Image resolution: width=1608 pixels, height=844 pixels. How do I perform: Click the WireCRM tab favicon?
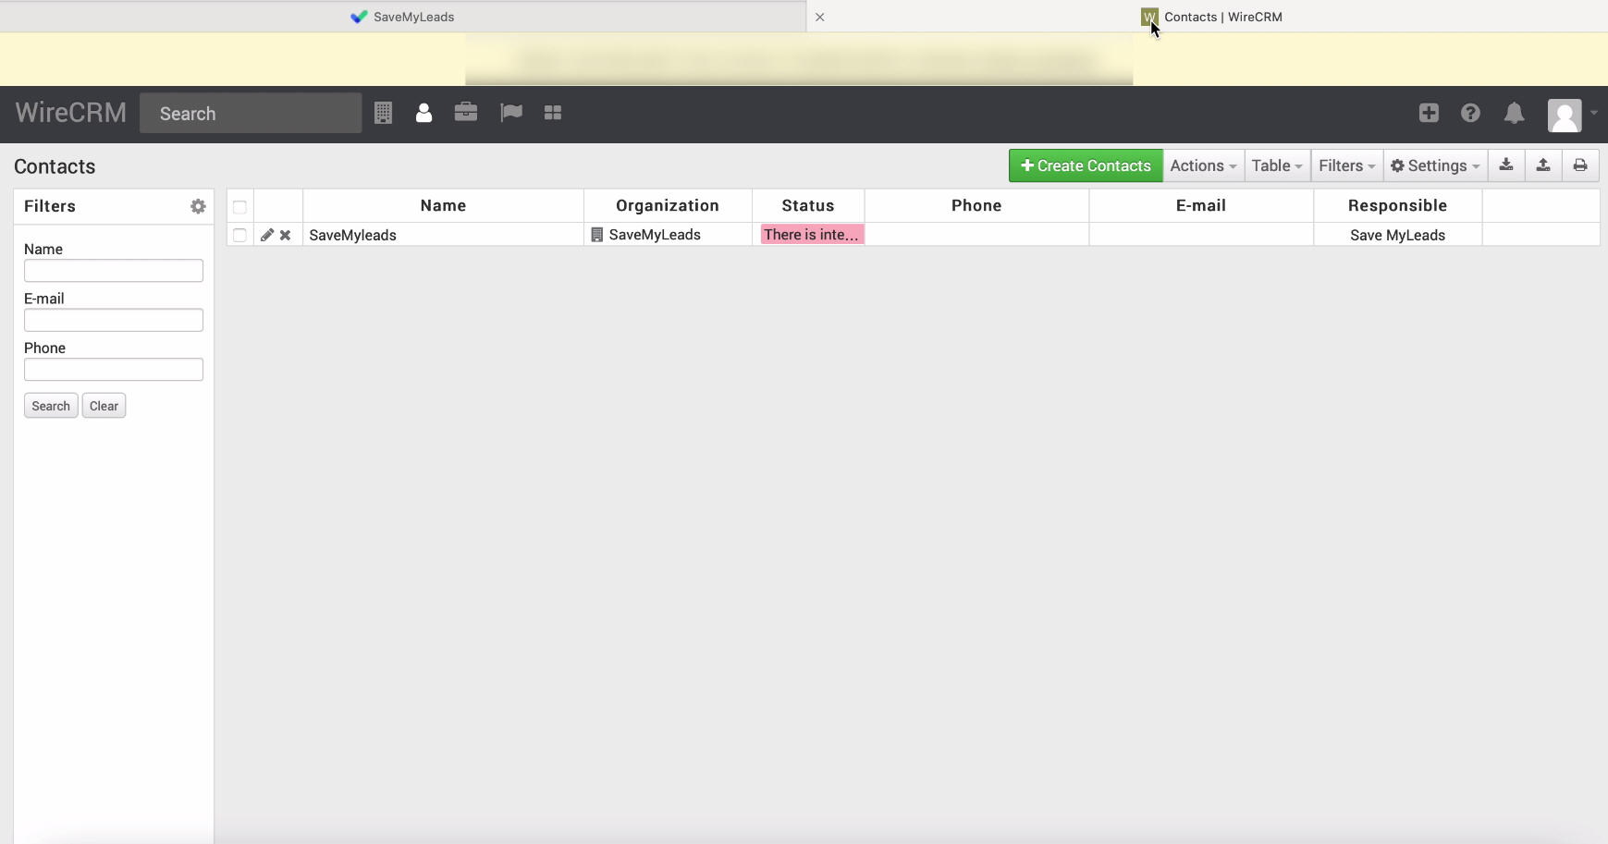click(1149, 17)
